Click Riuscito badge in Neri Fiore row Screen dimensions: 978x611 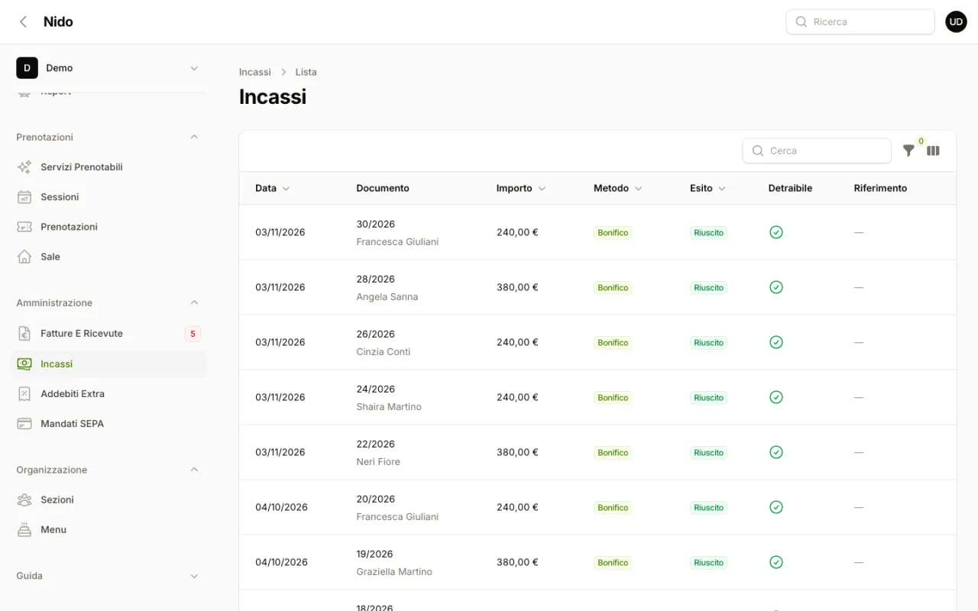(x=708, y=453)
